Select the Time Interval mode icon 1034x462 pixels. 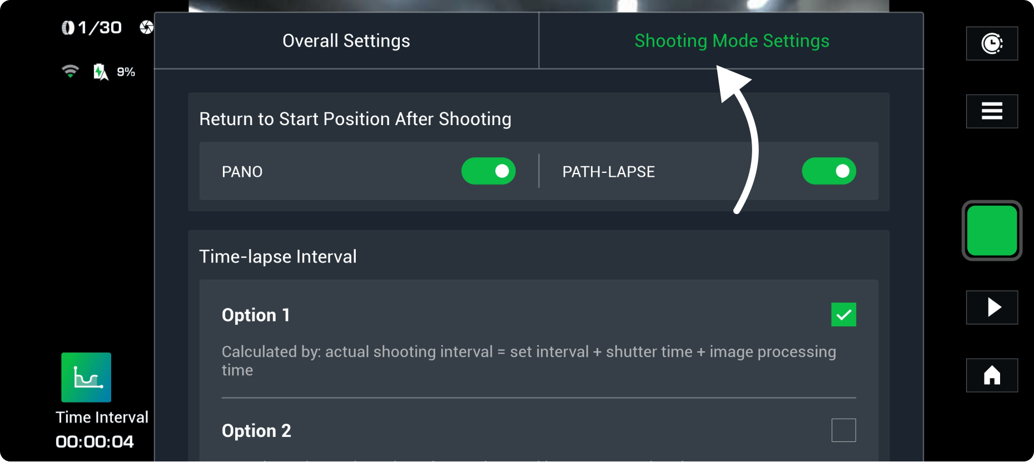click(86, 377)
